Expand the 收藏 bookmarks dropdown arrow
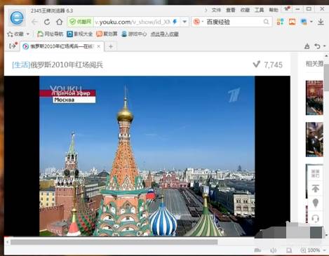Viewport: 329px width, 256px height. (x=28, y=34)
